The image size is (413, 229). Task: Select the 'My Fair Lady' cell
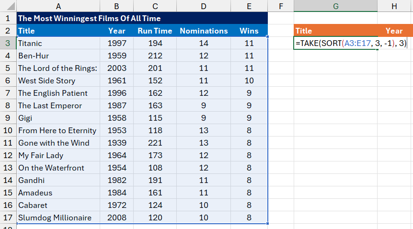(x=58, y=155)
